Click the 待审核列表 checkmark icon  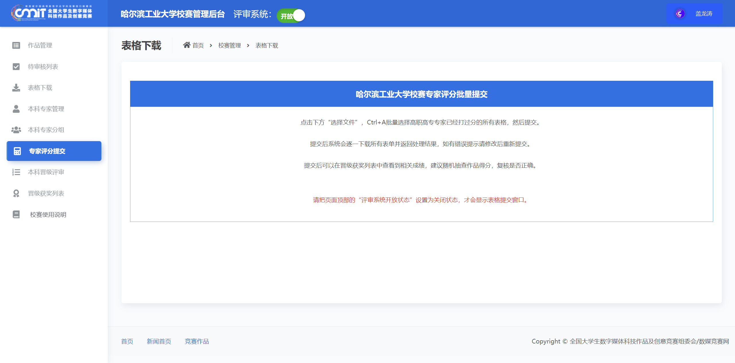pos(16,67)
